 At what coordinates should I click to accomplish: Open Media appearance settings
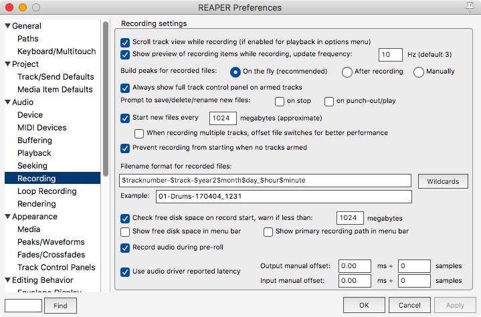[x=29, y=229]
